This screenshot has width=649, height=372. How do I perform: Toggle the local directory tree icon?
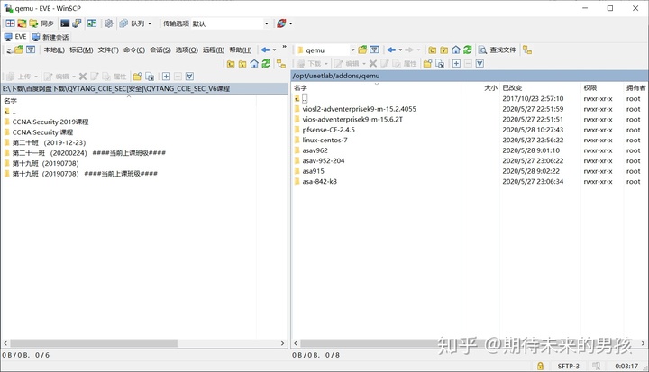point(281,64)
